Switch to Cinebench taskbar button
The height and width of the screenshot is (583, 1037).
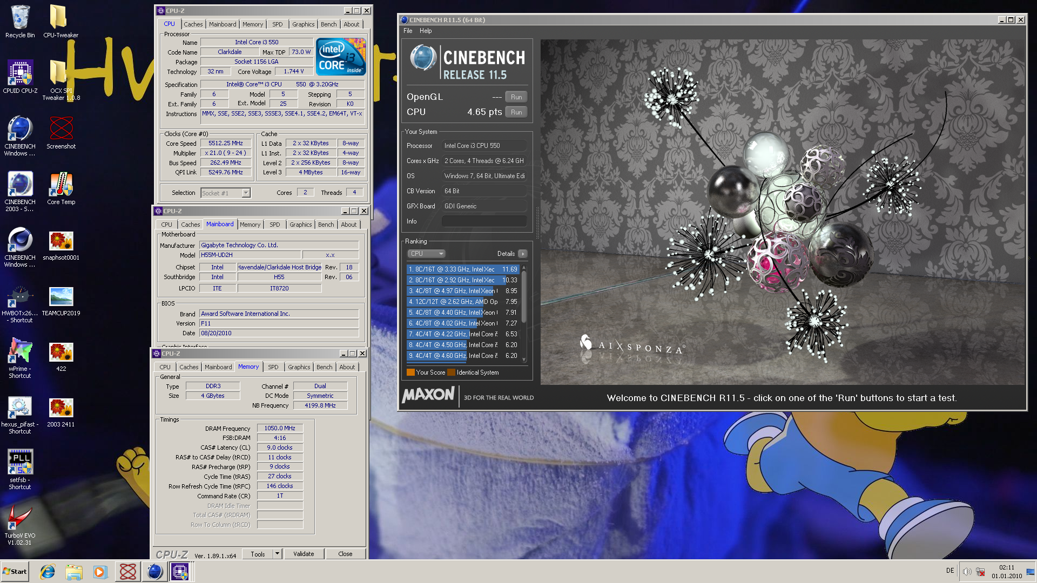click(154, 572)
